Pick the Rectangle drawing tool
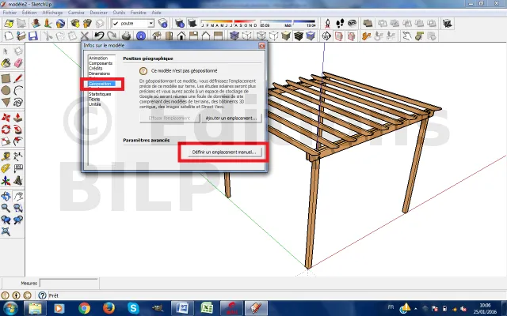Viewport: 507px width, 316px height. click(x=6, y=77)
